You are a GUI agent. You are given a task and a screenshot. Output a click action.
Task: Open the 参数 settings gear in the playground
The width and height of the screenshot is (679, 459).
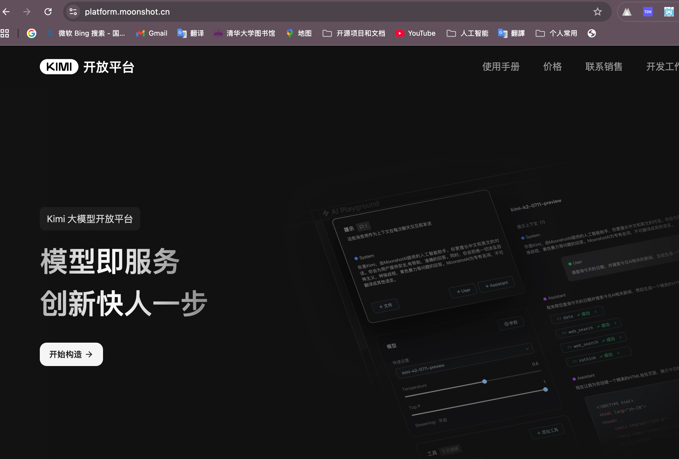pyautogui.click(x=511, y=323)
